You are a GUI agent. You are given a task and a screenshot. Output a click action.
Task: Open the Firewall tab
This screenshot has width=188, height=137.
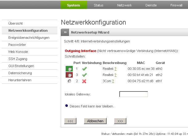[x=176, y=5]
